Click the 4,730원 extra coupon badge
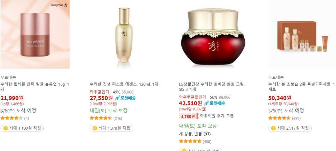 tap(189, 116)
